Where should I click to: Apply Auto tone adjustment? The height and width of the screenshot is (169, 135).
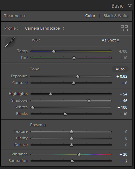[x=120, y=69]
